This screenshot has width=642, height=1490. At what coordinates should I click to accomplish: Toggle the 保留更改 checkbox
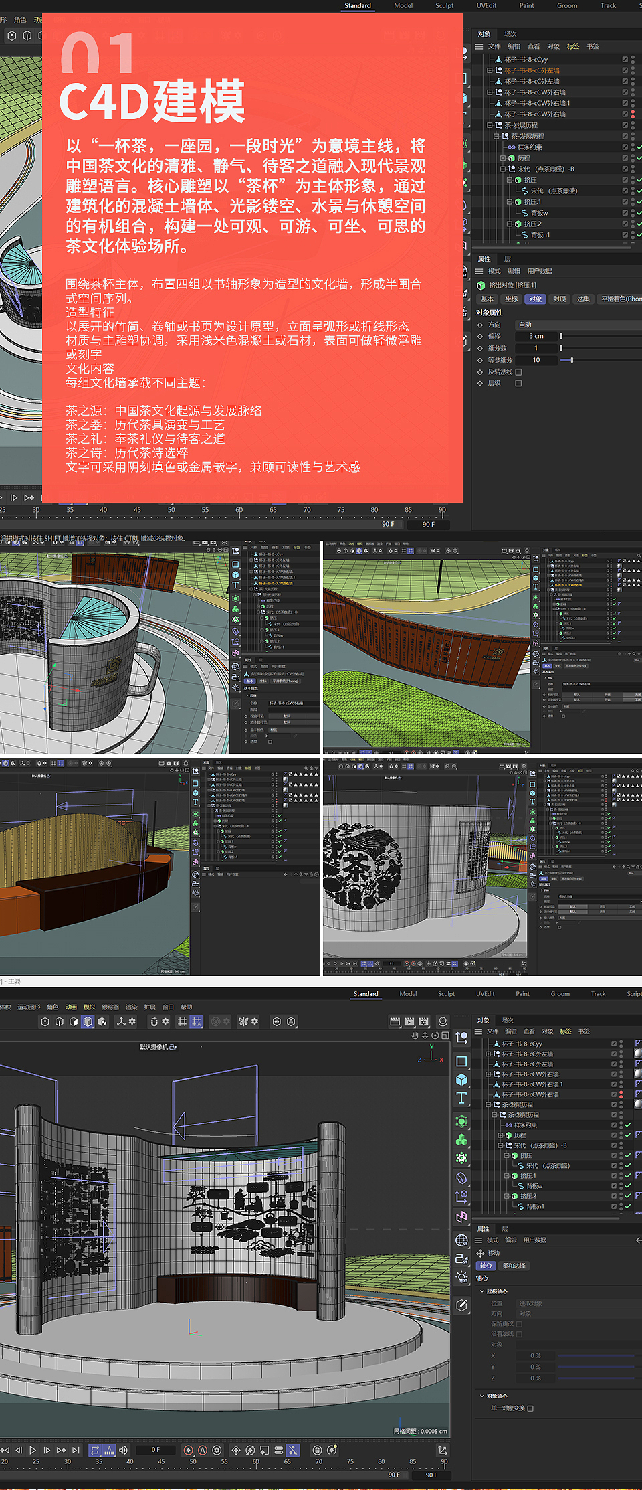pyautogui.click(x=519, y=1323)
